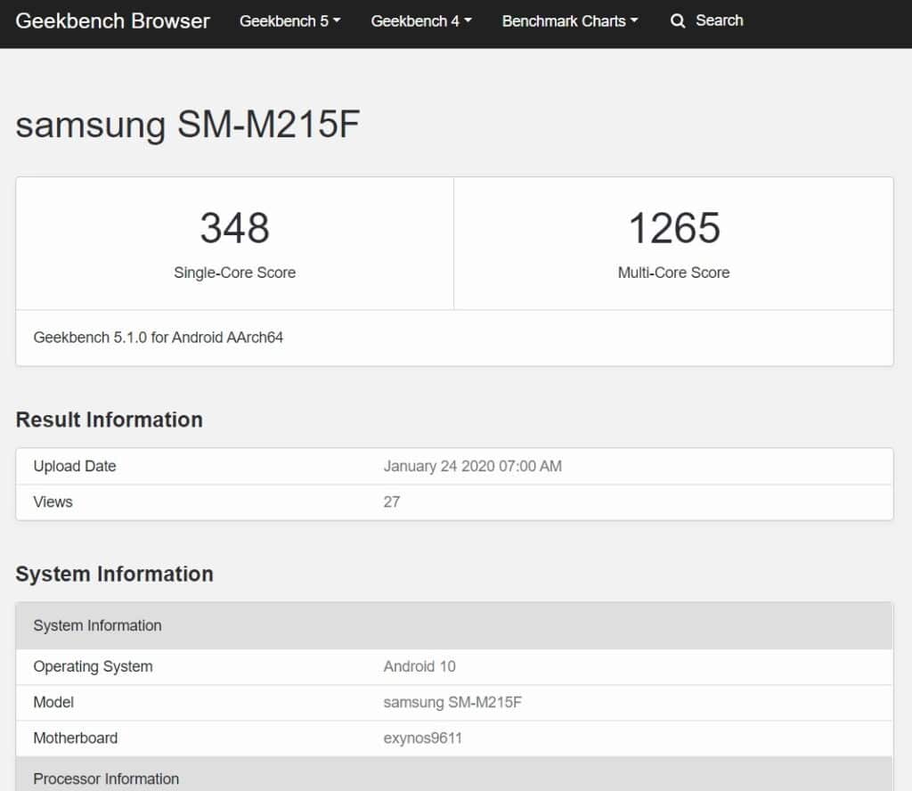
Task: Select the samsung SM-M215F model value
Action: 452,702
